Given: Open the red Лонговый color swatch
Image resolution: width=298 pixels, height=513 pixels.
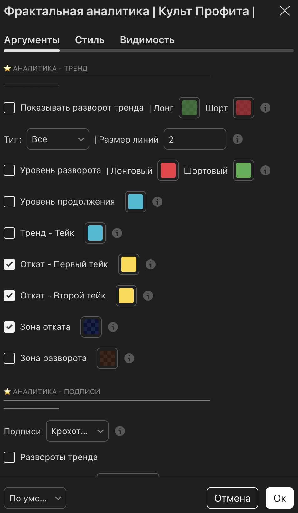Looking at the screenshot, I should click(x=168, y=170).
